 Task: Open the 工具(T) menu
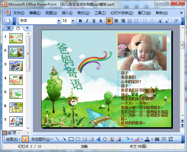click(100, 13)
